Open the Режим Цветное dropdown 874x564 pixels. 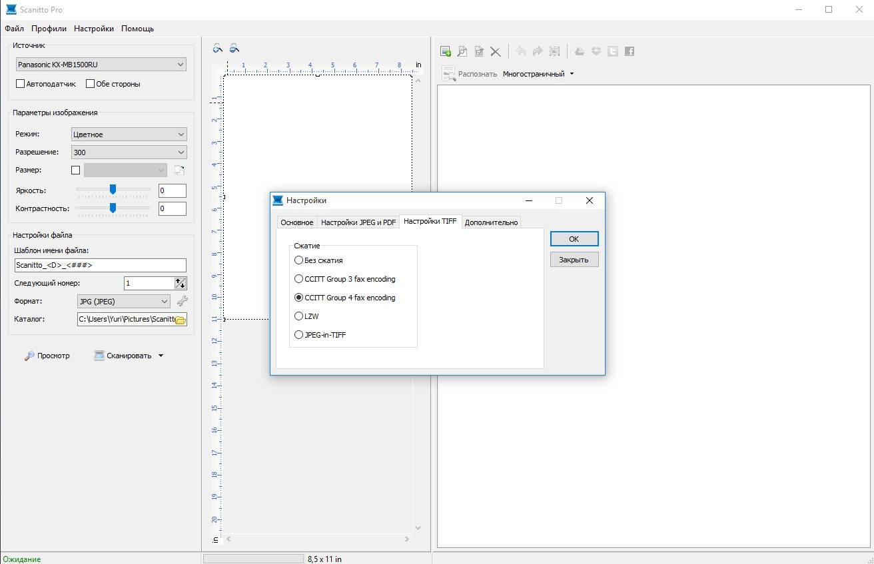[x=129, y=134]
